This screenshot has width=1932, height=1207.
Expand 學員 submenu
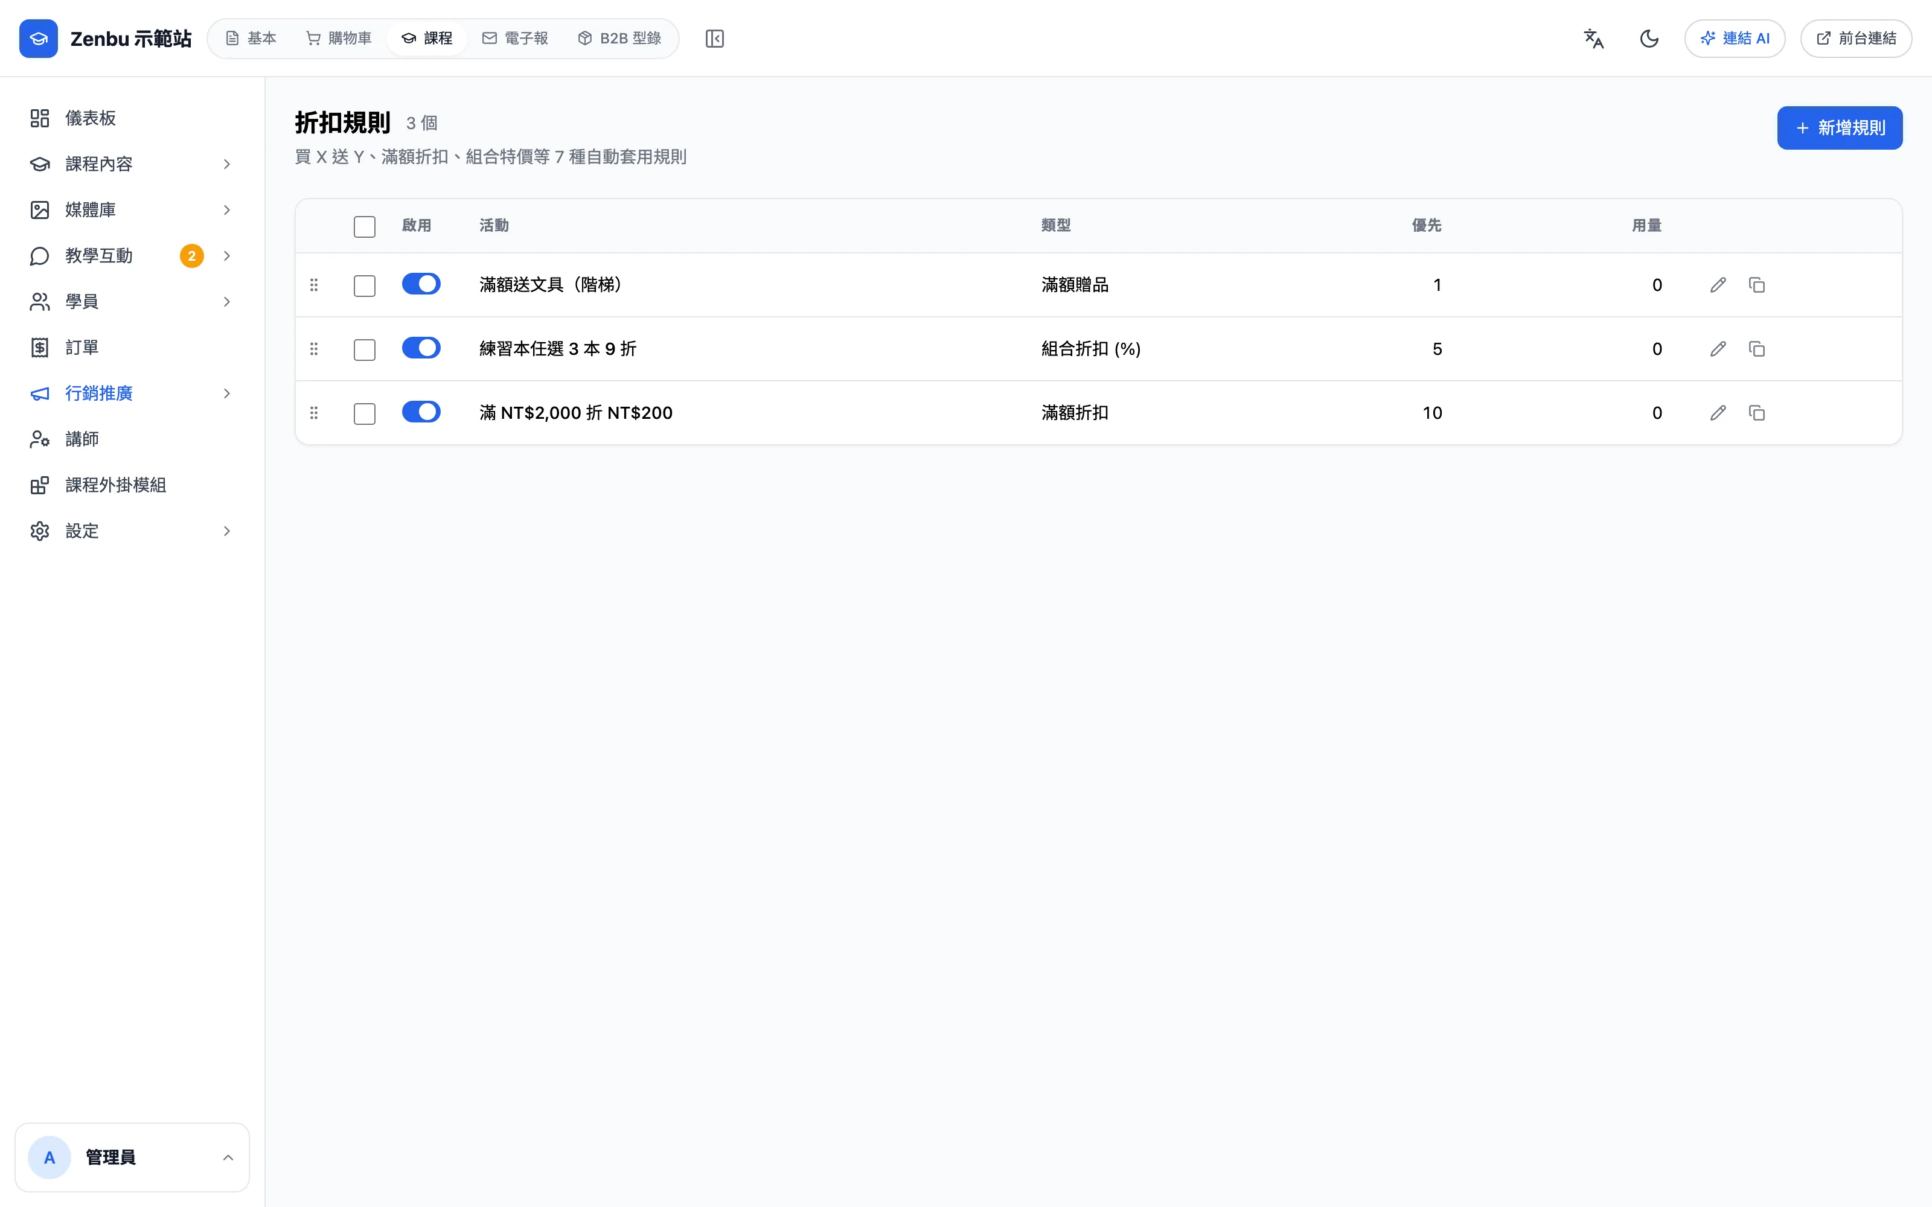coord(227,302)
